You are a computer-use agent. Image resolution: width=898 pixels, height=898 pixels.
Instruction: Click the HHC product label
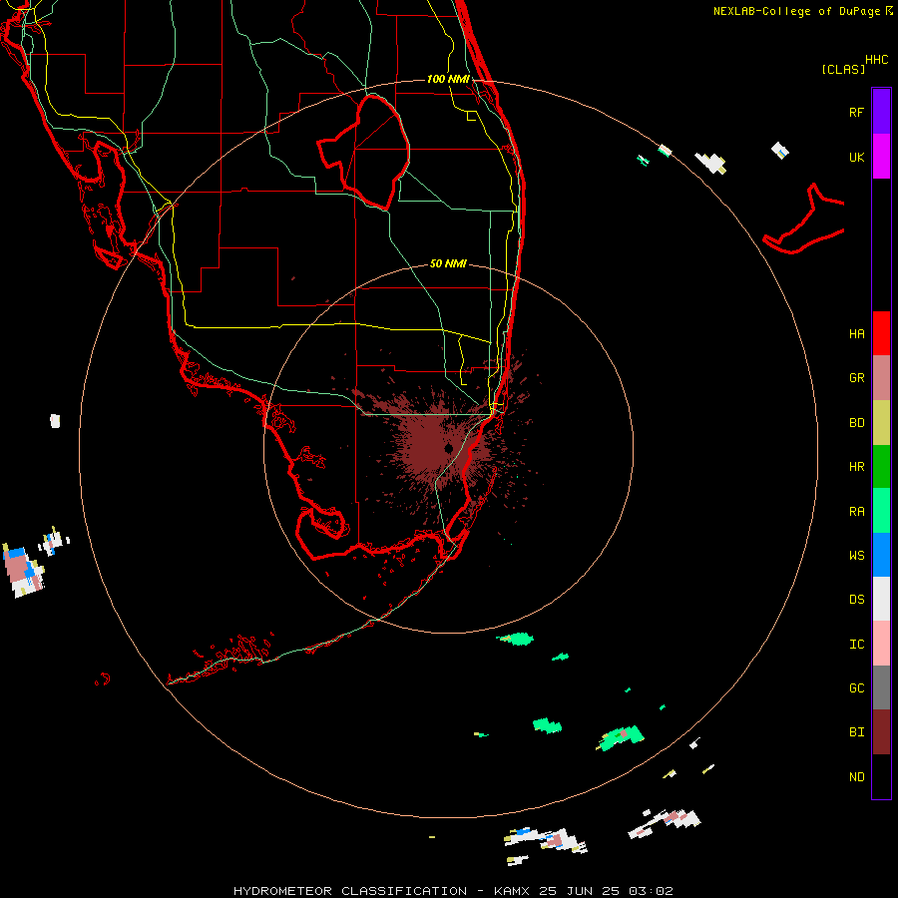pyautogui.click(x=876, y=60)
